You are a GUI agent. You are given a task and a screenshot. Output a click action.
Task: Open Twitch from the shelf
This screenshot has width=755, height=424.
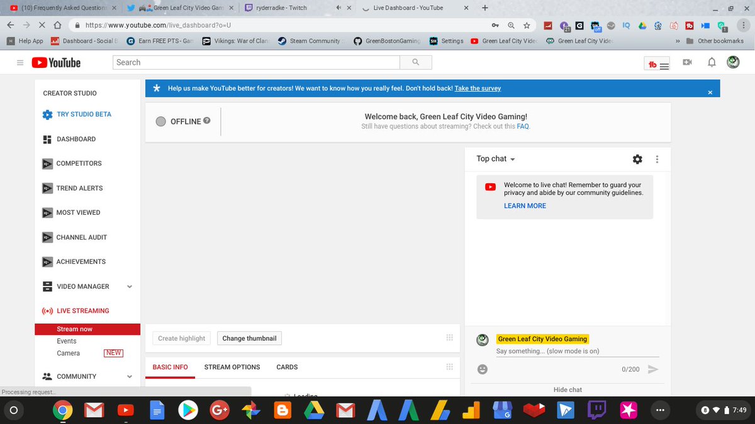click(x=596, y=411)
